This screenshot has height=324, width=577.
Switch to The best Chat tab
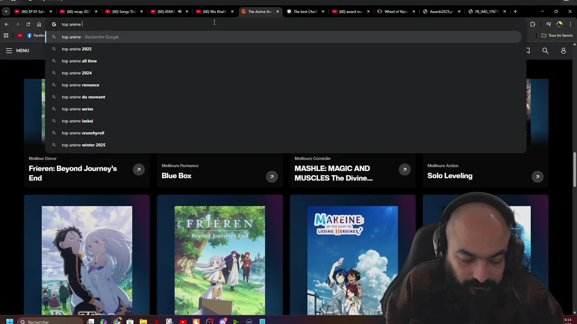(305, 11)
